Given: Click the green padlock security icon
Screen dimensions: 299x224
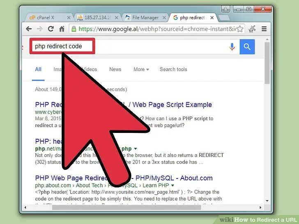Looking at the screenshot, I should coord(74,29).
